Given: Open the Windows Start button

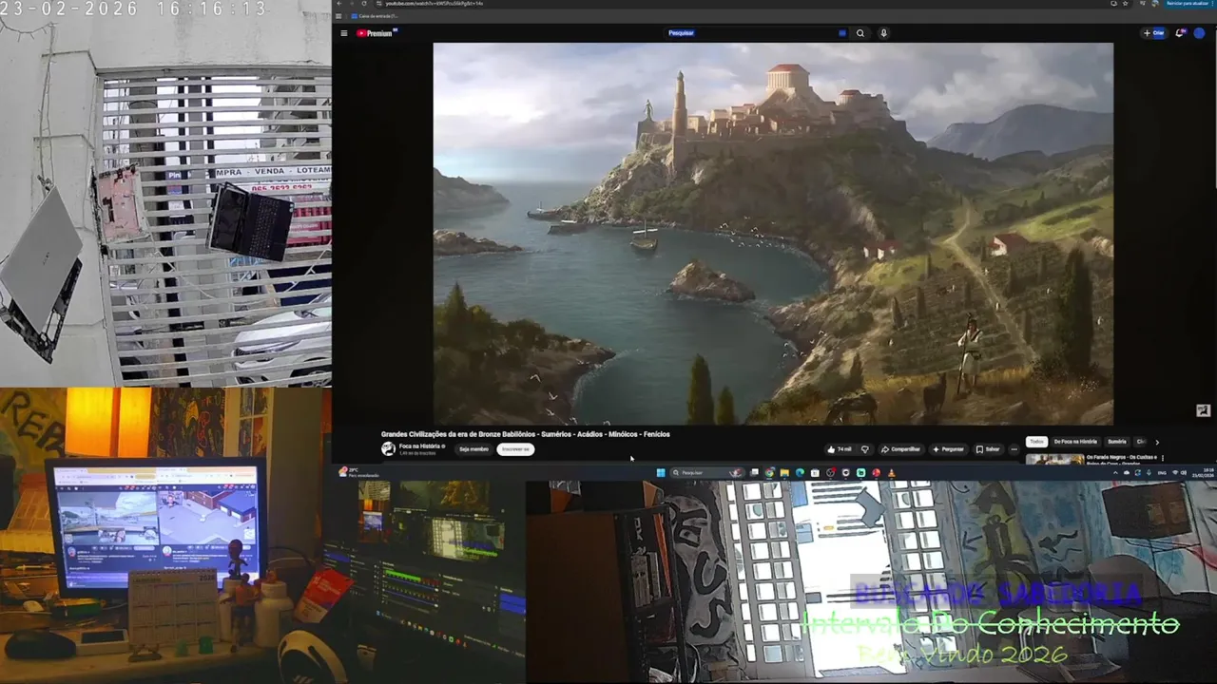Looking at the screenshot, I should click(x=661, y=473).
